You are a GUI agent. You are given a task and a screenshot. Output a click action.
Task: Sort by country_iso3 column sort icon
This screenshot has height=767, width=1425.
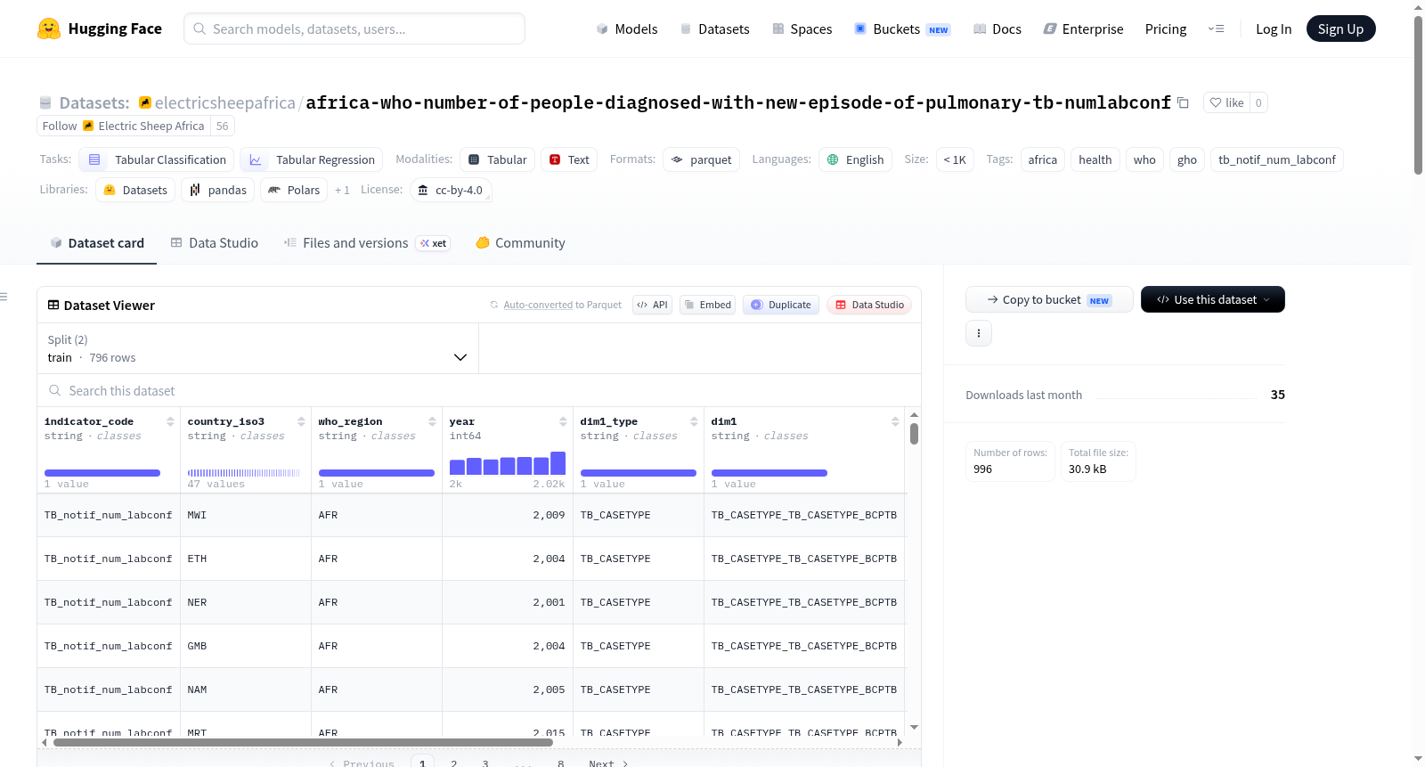[301, 421]
